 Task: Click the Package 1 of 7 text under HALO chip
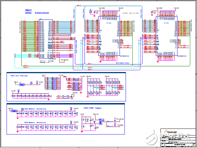coord(45,62)
